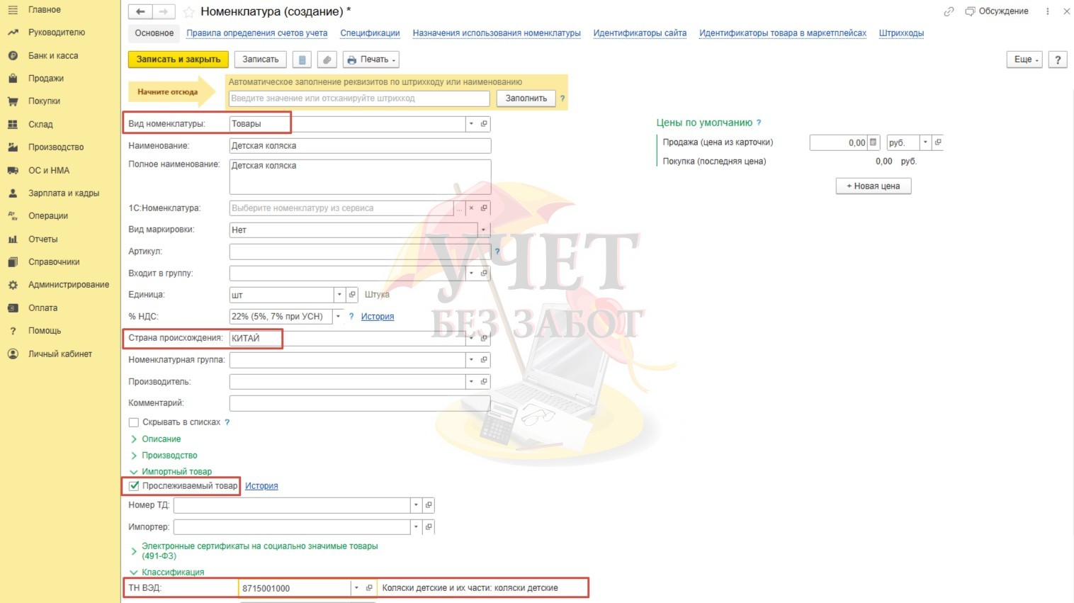Click the paperclip attachments icon
Screen dimensions: 1074x603
[x=327, y=60]
